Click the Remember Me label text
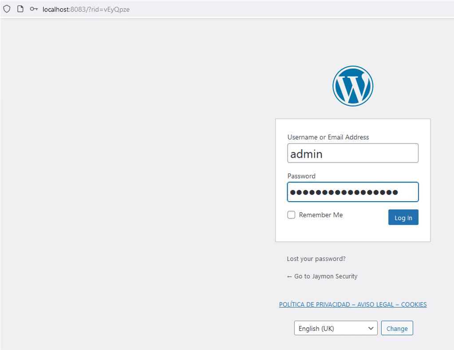This screenshot has height=350, width=454. [321, 215]
